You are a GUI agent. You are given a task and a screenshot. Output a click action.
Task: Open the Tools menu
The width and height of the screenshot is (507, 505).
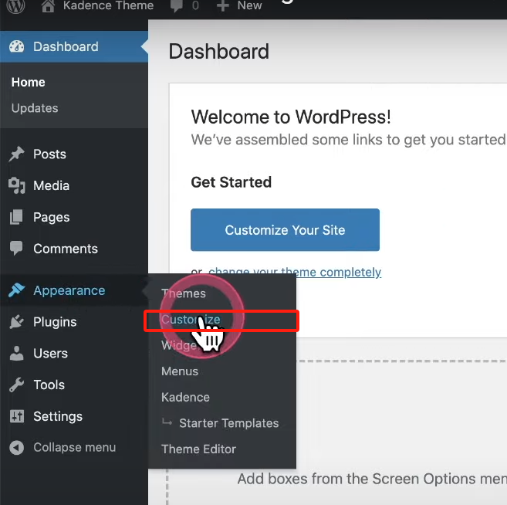49,385
